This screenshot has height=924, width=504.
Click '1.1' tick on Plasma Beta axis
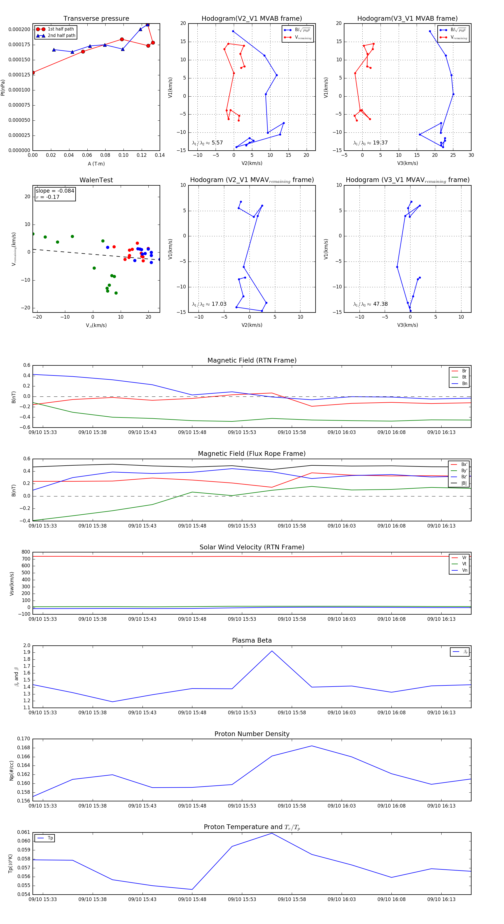point(27,708)
